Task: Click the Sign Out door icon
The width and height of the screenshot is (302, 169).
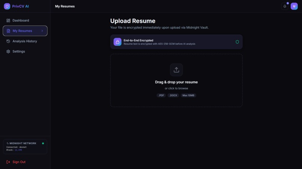Action: coord(8,162)
